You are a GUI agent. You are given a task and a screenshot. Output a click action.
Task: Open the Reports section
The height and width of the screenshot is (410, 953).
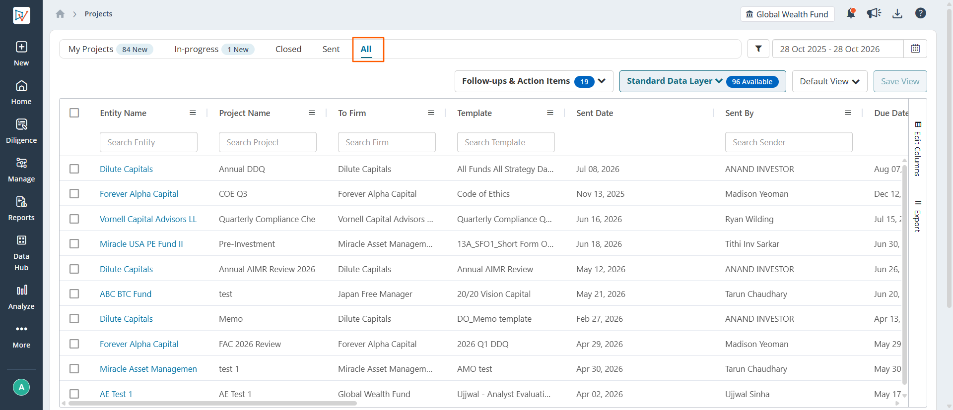point(21,209)
